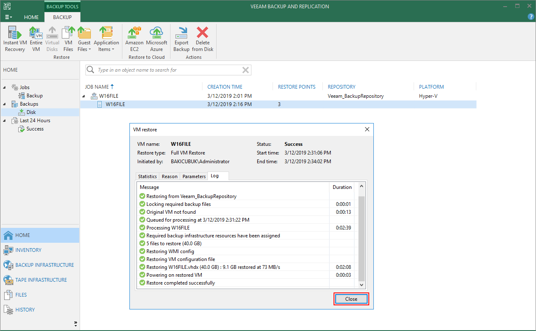Select Disk under Backups
This screenshot has width=536, height=331.
(x=31, y=112)
